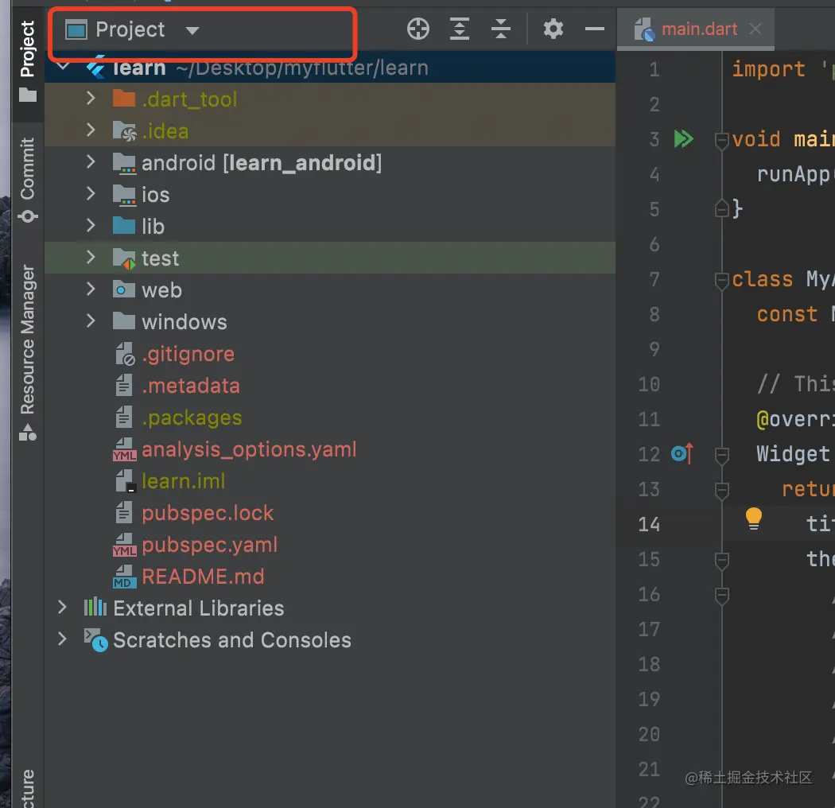The width and height of the screenshot is (835, 808).
Task: Expand the web folder
Action: coord(91,289)
